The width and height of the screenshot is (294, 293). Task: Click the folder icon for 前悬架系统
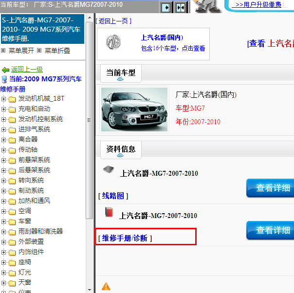(12, 160)
